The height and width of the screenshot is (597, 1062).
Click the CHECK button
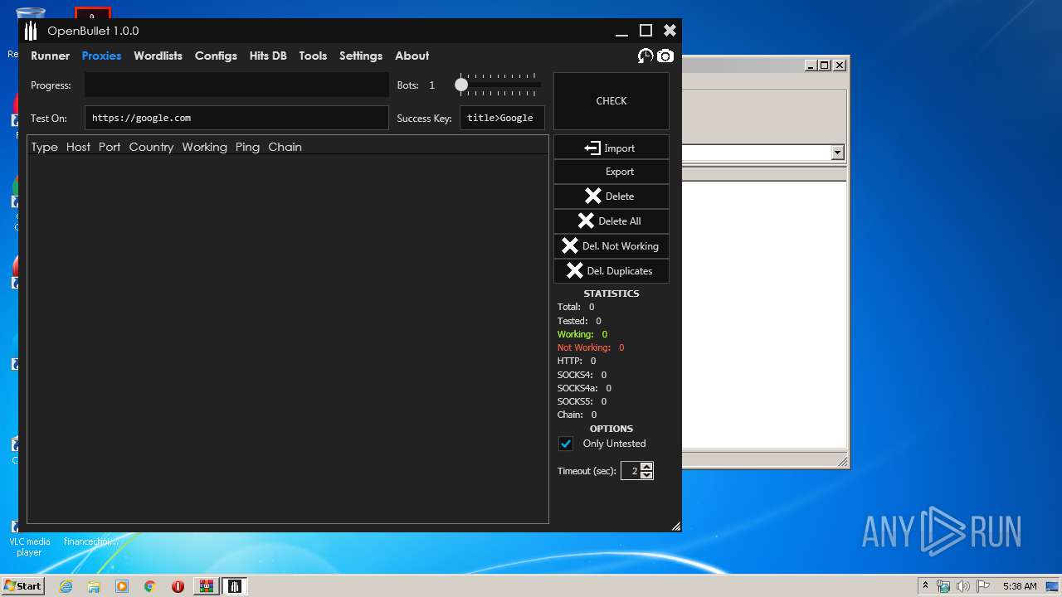pos(611,101)
